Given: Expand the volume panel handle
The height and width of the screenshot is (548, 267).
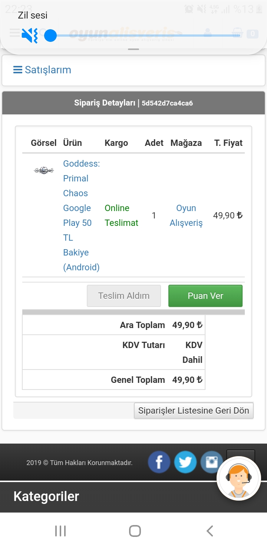Looking at the screenshot, I should [x=133, y=49].
